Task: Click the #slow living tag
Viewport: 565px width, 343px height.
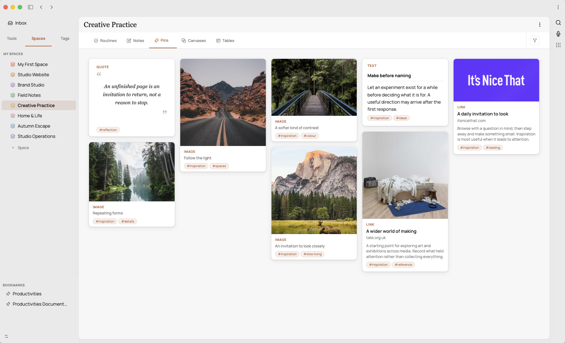Action: point(313,254)
